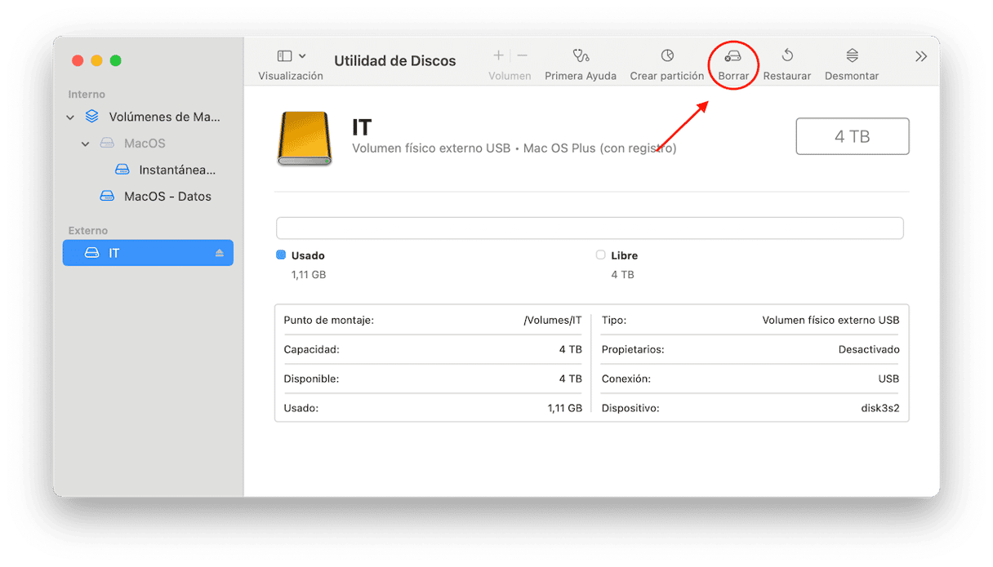Remove volume with the minus icon
The image size is (993, 567).
523,55
